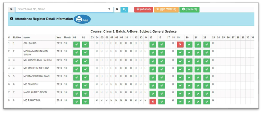Toggle ABU TALHA's present mark on day 01
This screenshot has height=113, width=262.
77,45
